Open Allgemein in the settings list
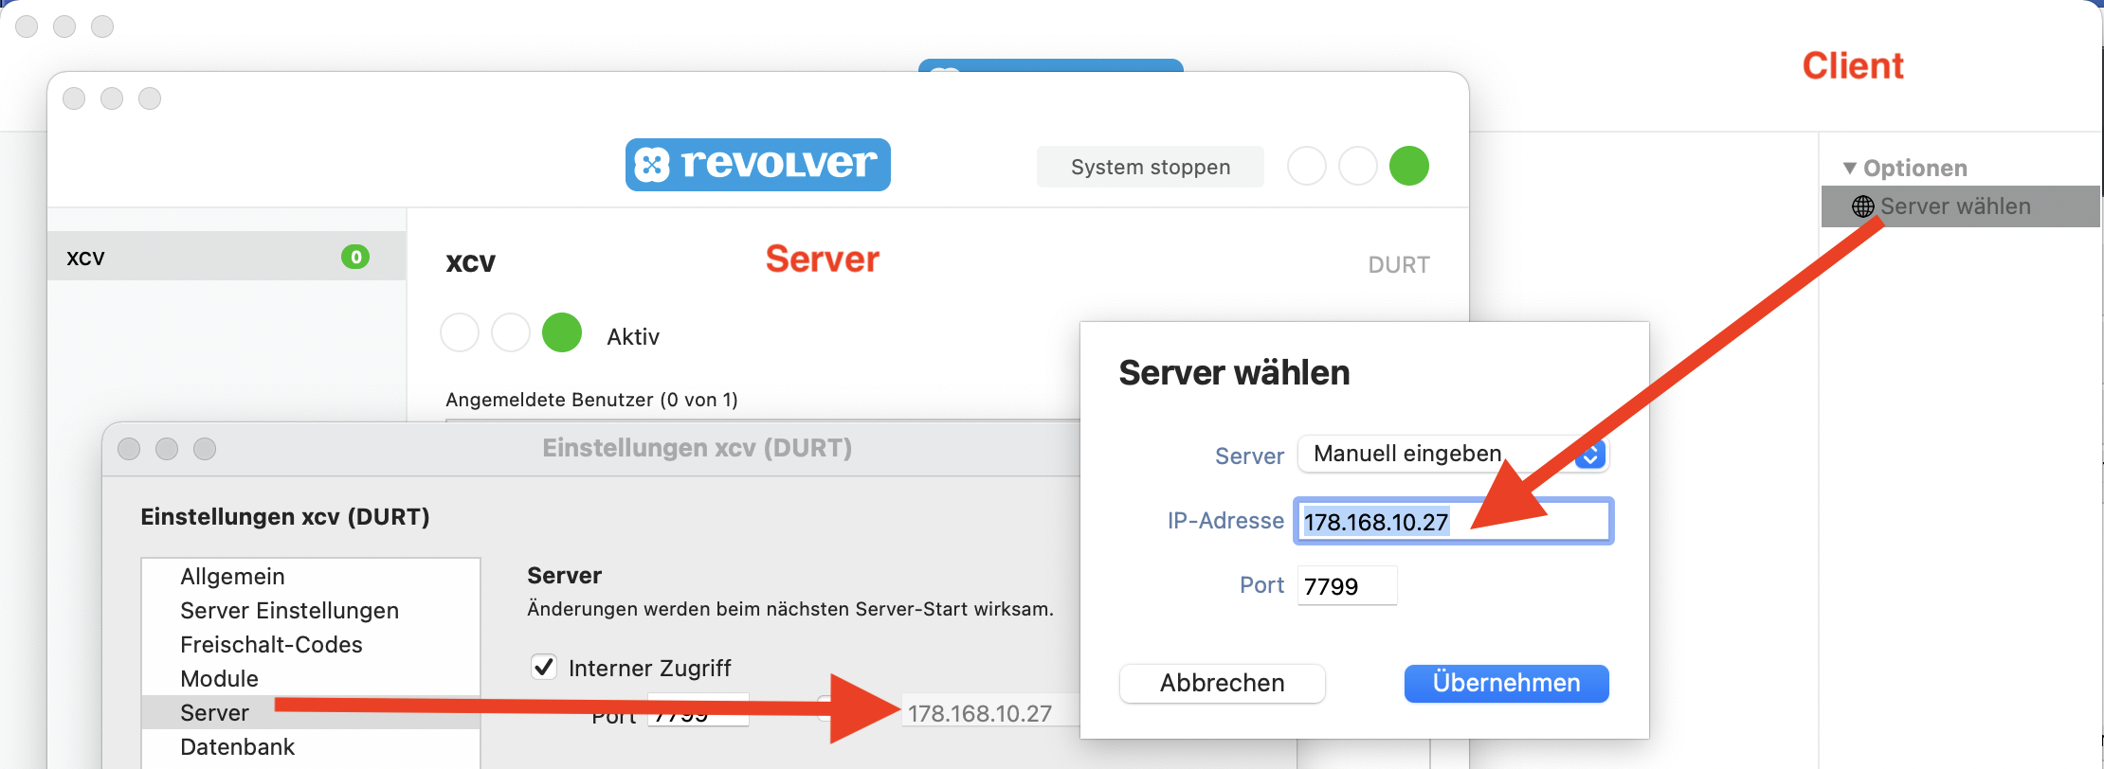Screen dimensions: 2104x769 tap(232, 577)
